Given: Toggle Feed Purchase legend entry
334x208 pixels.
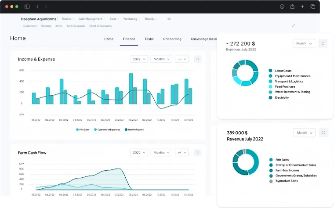Looking at the screenshot, I should click(x=282, y=86).
